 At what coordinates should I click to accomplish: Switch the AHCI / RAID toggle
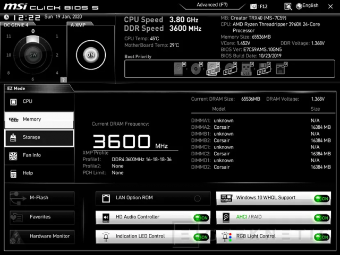coord(321,217)
